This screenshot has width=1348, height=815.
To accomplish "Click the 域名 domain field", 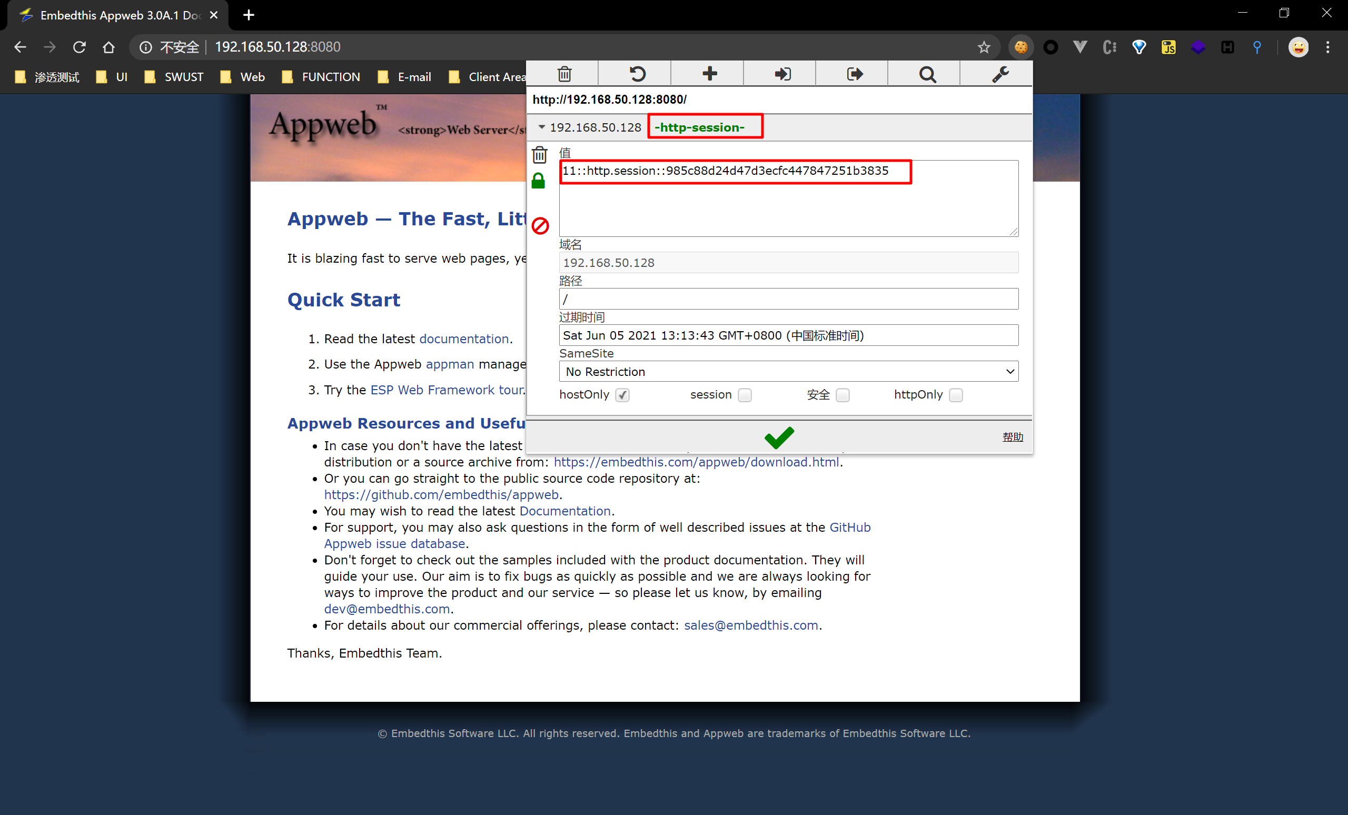I will 788,263.
